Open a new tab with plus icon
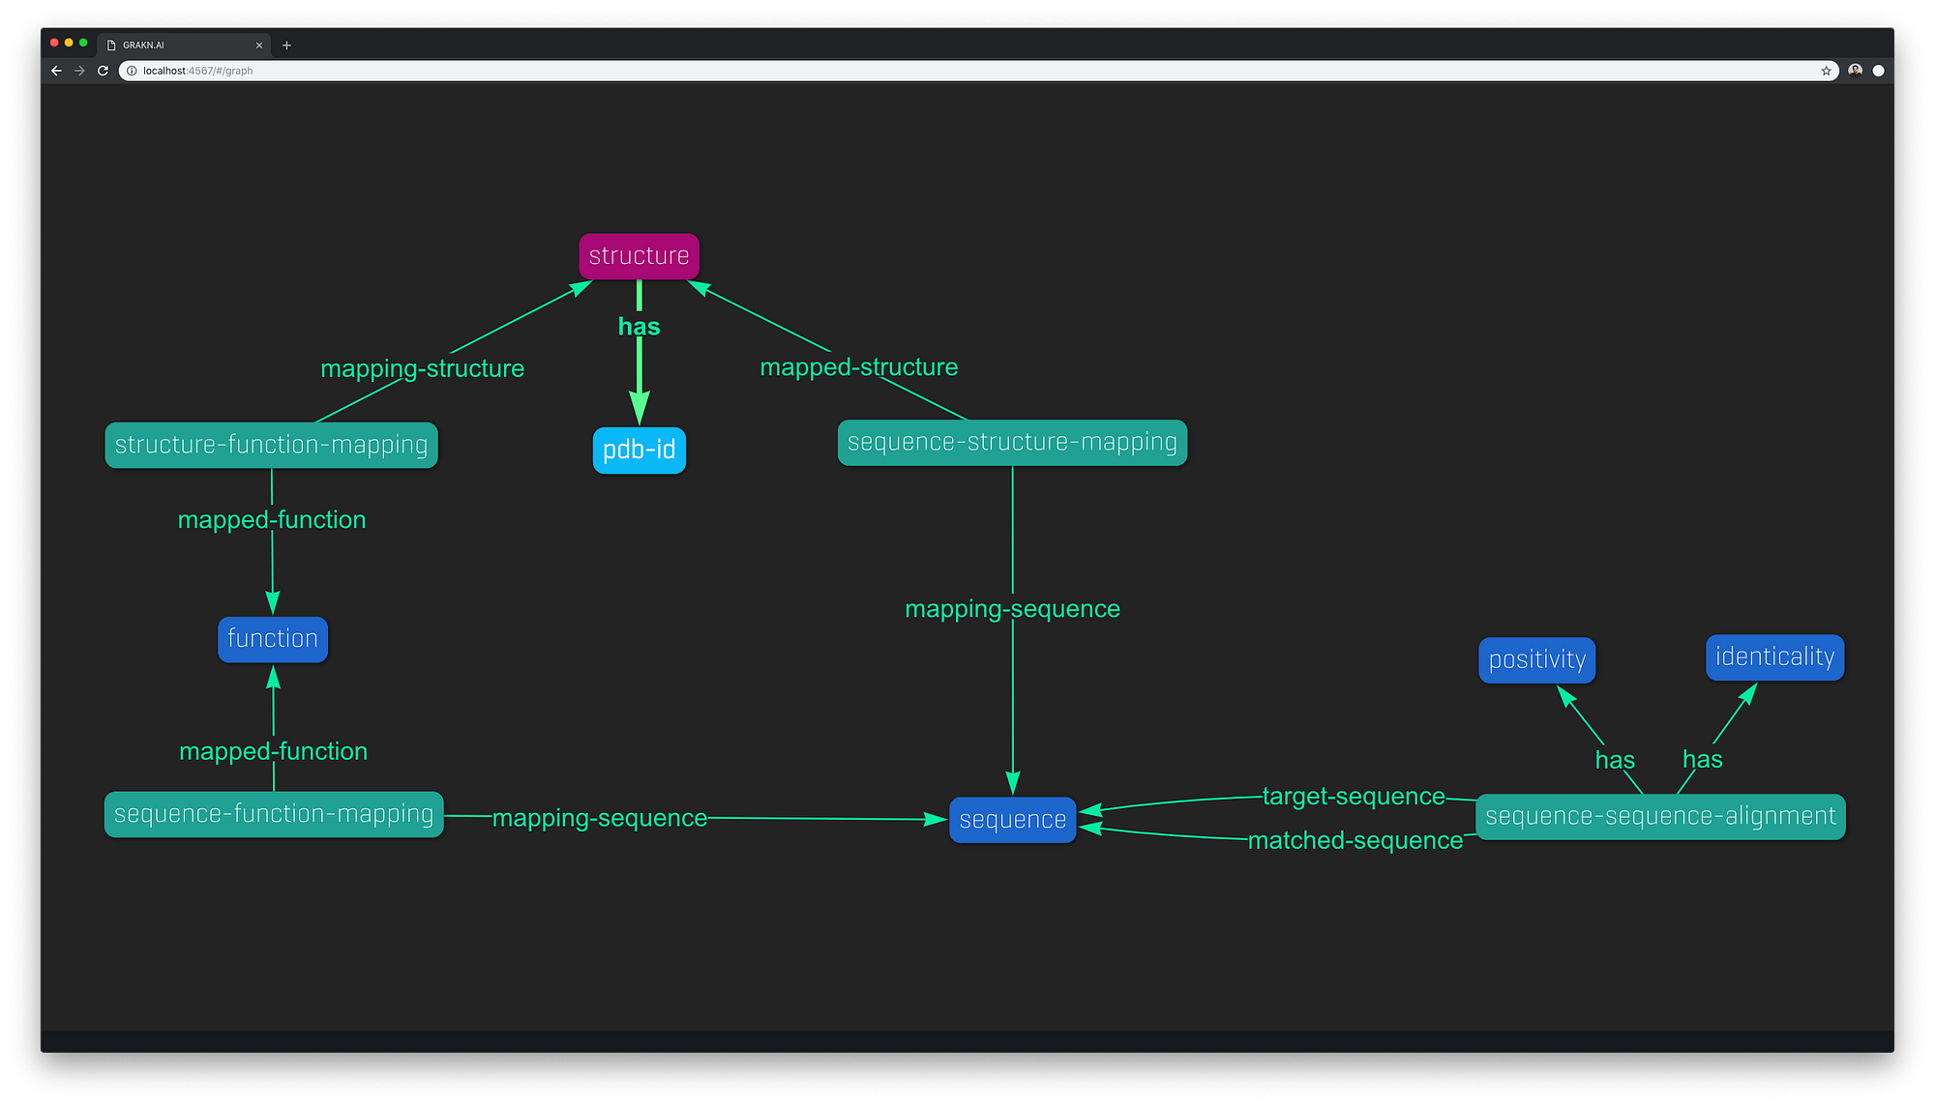1935x1106 pixels. point(286,45)
